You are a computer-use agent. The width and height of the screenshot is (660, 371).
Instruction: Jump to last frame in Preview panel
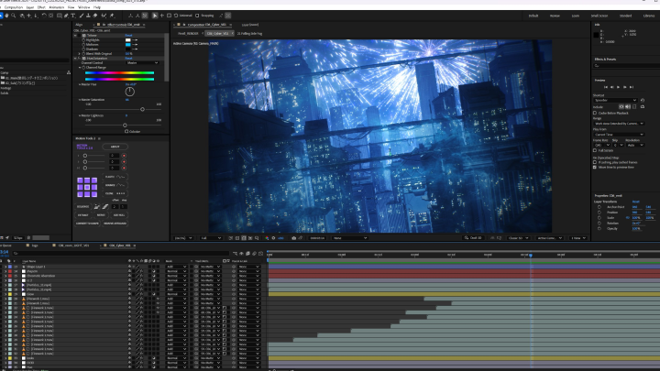click(x=632, y=87)
